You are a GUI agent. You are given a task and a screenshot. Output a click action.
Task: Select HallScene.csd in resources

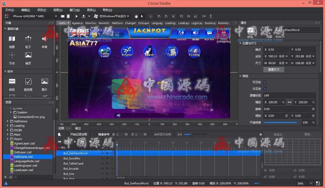(x=28, y=157)
